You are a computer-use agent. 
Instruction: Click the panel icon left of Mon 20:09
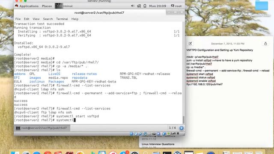click(x=145, y=6)
